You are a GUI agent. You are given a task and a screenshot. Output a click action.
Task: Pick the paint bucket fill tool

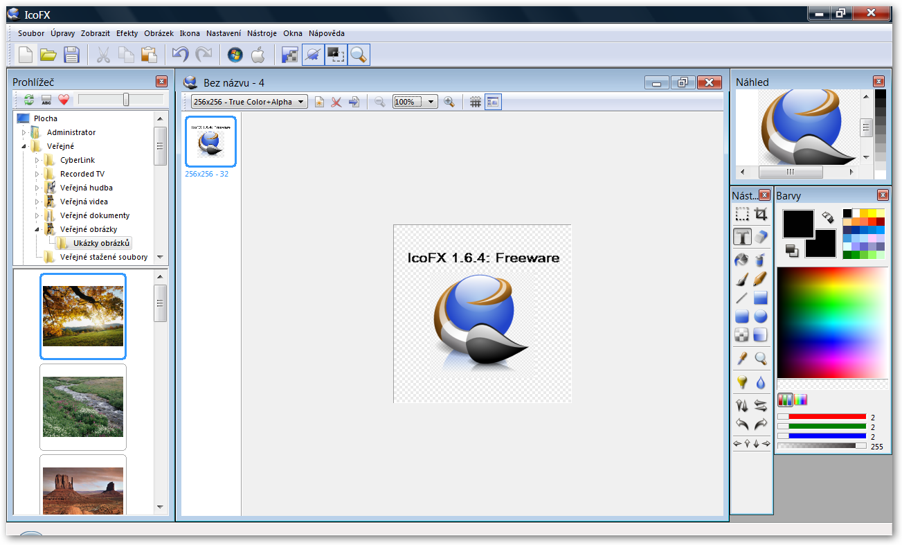[x=742, y=260]
